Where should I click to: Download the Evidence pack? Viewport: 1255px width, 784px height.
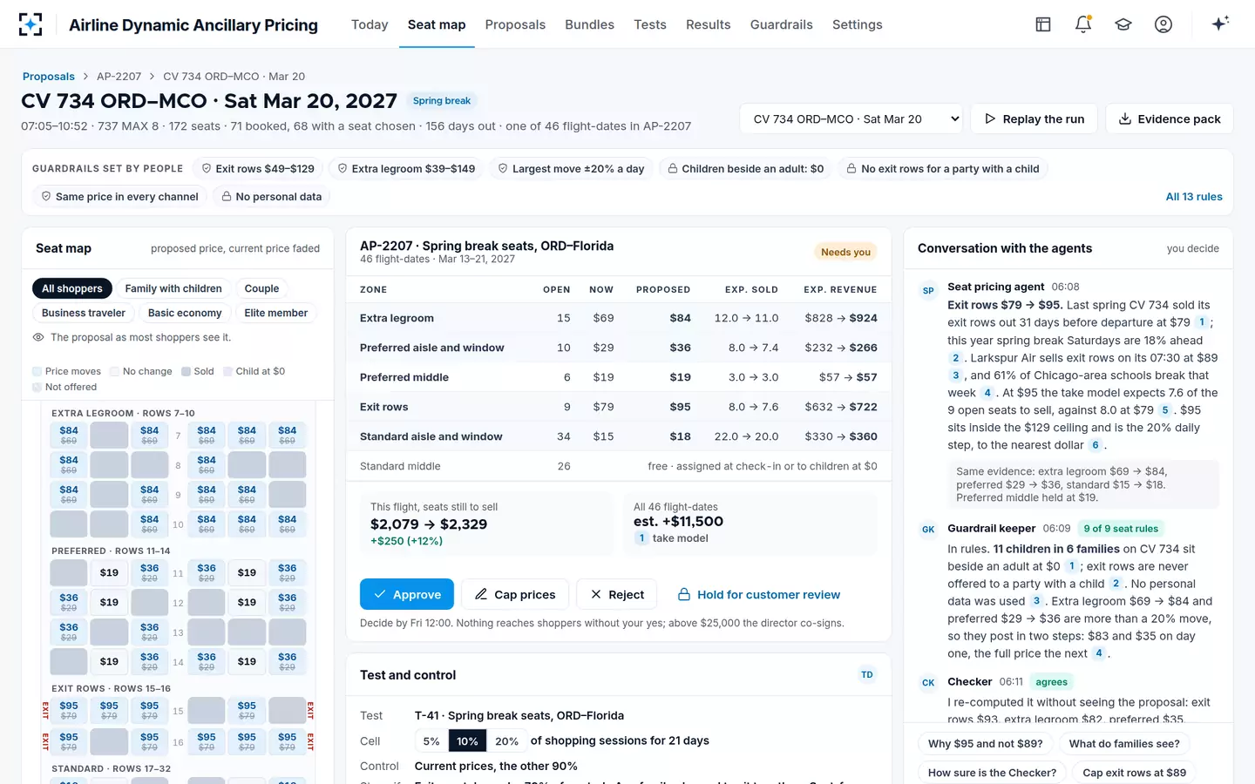tap(1170, 119)
